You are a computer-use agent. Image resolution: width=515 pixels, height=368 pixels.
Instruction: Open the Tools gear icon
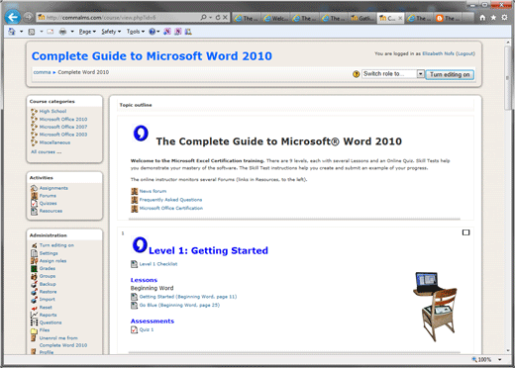coord(504,18)
